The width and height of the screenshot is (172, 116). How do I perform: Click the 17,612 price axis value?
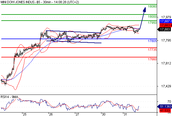[x=166, y=63]
